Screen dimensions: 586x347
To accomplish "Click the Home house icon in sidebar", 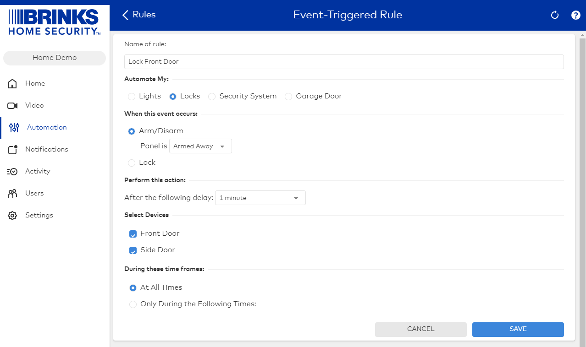I will coord(13,83).
